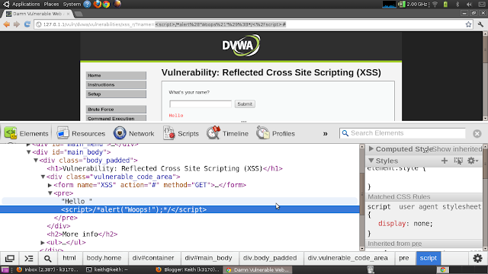Expand the form name XSS node

point(50,185)
